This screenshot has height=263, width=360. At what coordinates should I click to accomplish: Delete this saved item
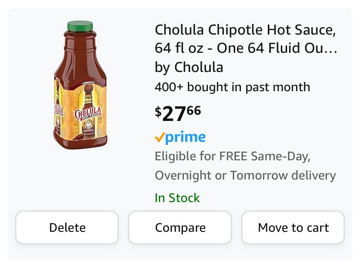[x=67, y=227]
